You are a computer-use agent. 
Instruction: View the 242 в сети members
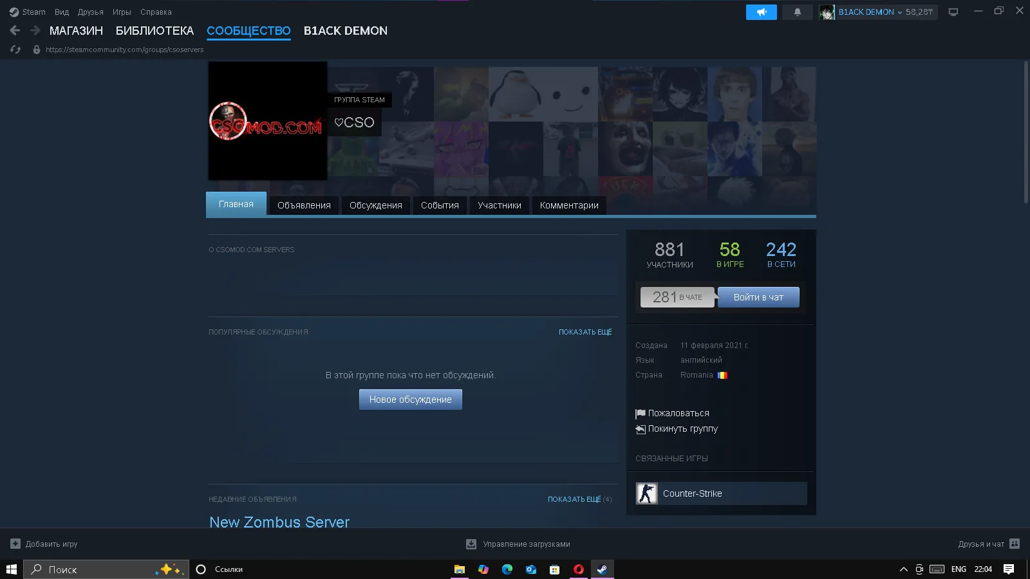pos(782,255)
